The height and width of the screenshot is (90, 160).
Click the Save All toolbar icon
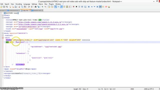(7, 7)
